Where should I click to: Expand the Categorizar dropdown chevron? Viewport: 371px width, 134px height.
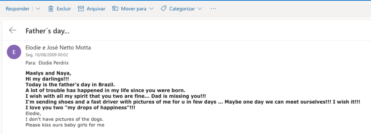pyautogui.click(x=200, y=9)
